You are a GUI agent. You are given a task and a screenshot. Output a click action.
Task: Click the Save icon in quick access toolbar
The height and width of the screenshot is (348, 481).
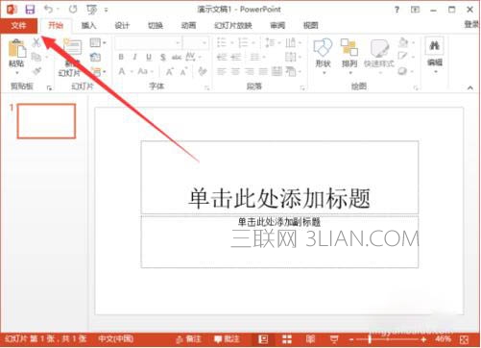[30, 10]
